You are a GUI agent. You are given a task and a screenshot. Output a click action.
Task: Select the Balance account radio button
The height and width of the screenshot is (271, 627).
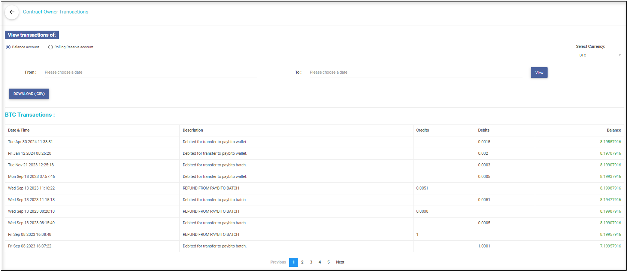pyautogui.click(x=8, y=47)
